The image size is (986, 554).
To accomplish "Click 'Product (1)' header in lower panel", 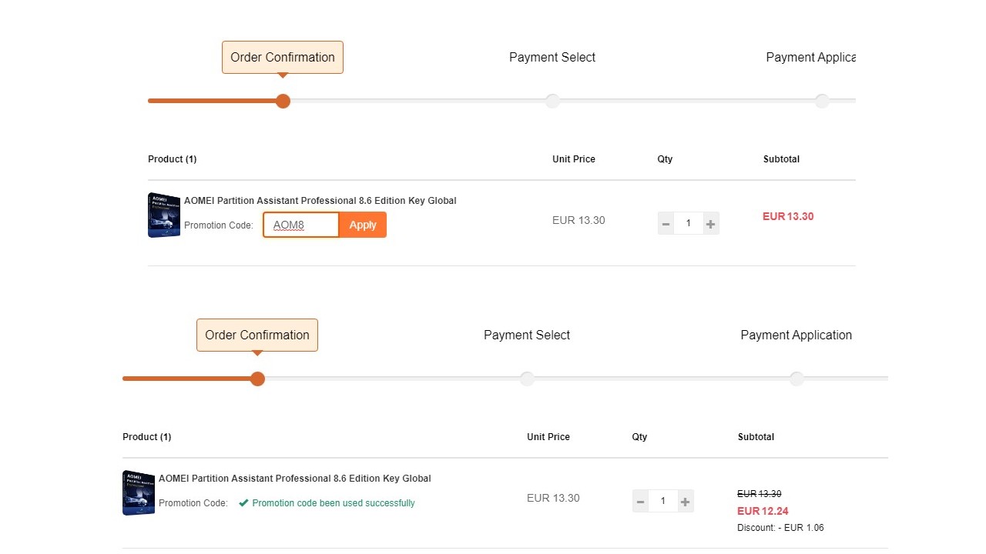I will pos(147,437).
